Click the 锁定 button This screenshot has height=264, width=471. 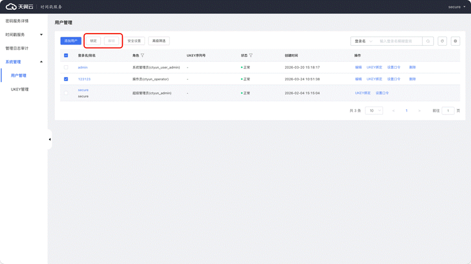coord(93,41)
